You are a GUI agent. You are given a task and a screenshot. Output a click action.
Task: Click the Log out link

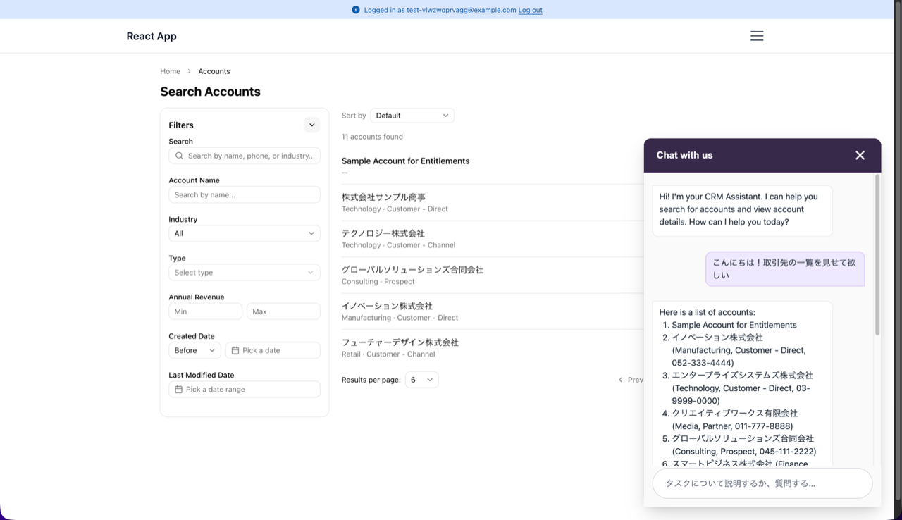[530, 10]
